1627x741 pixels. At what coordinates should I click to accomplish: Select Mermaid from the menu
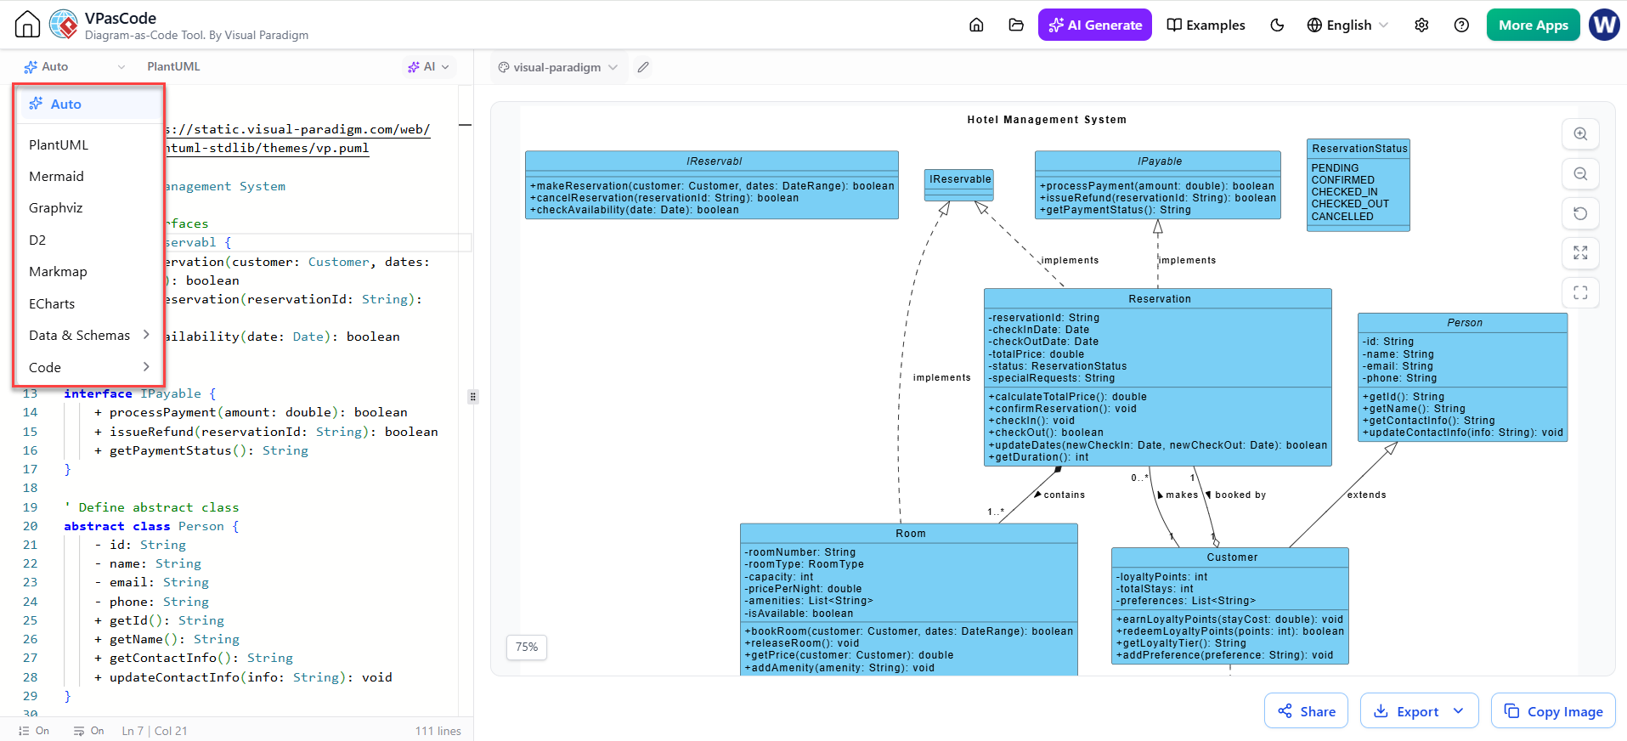[90, 176]
